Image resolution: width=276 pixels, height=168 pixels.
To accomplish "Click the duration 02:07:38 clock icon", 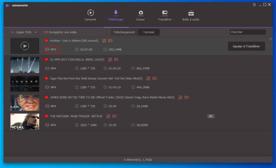I will pos(77,49).
